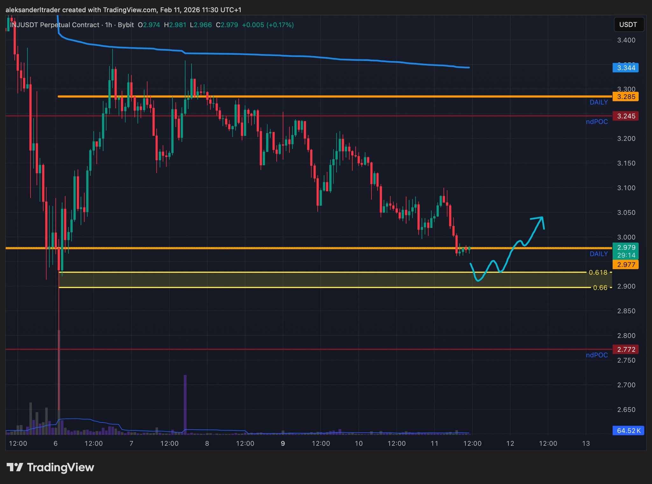This screenshot has height=484, width=652.
Task: Click the red 3.245 ndPOC price label
Action: coord(626,116)
